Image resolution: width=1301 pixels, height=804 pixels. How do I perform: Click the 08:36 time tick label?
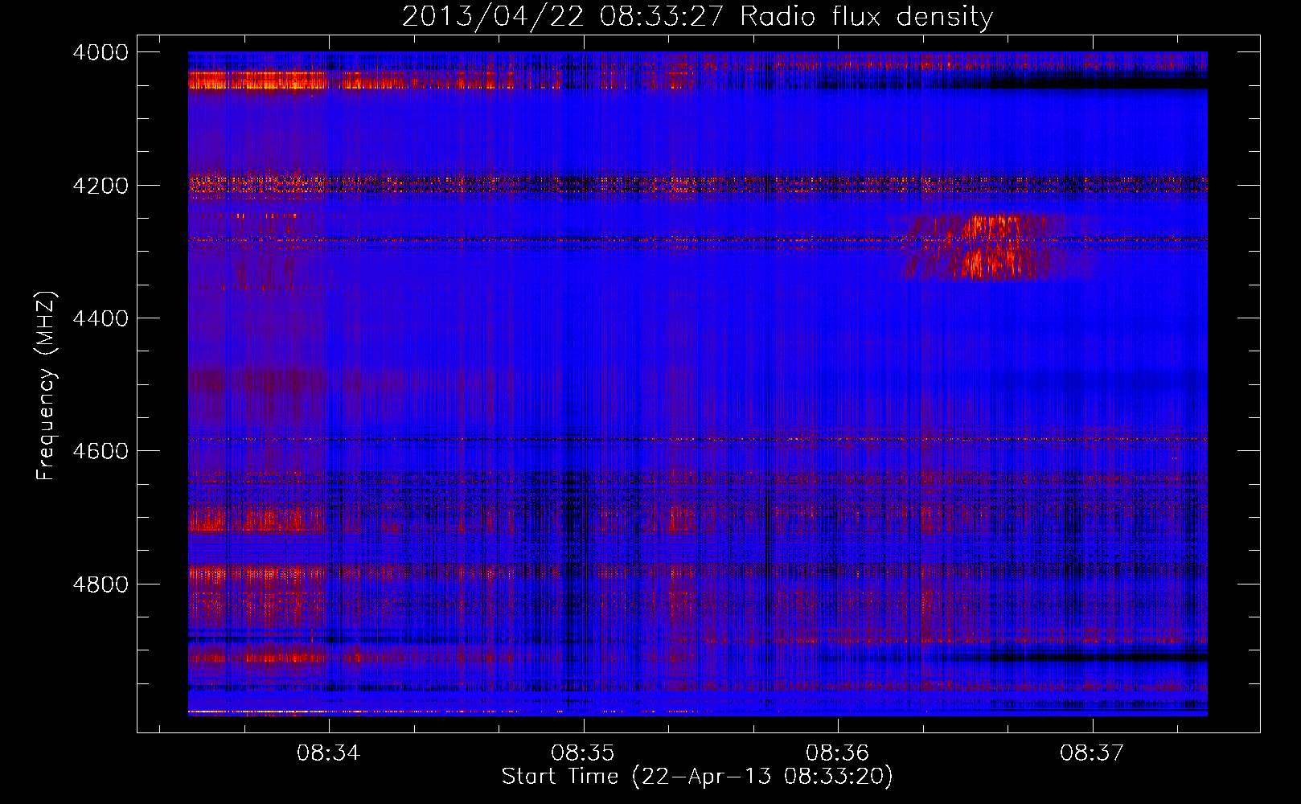(x=837, y=753)
